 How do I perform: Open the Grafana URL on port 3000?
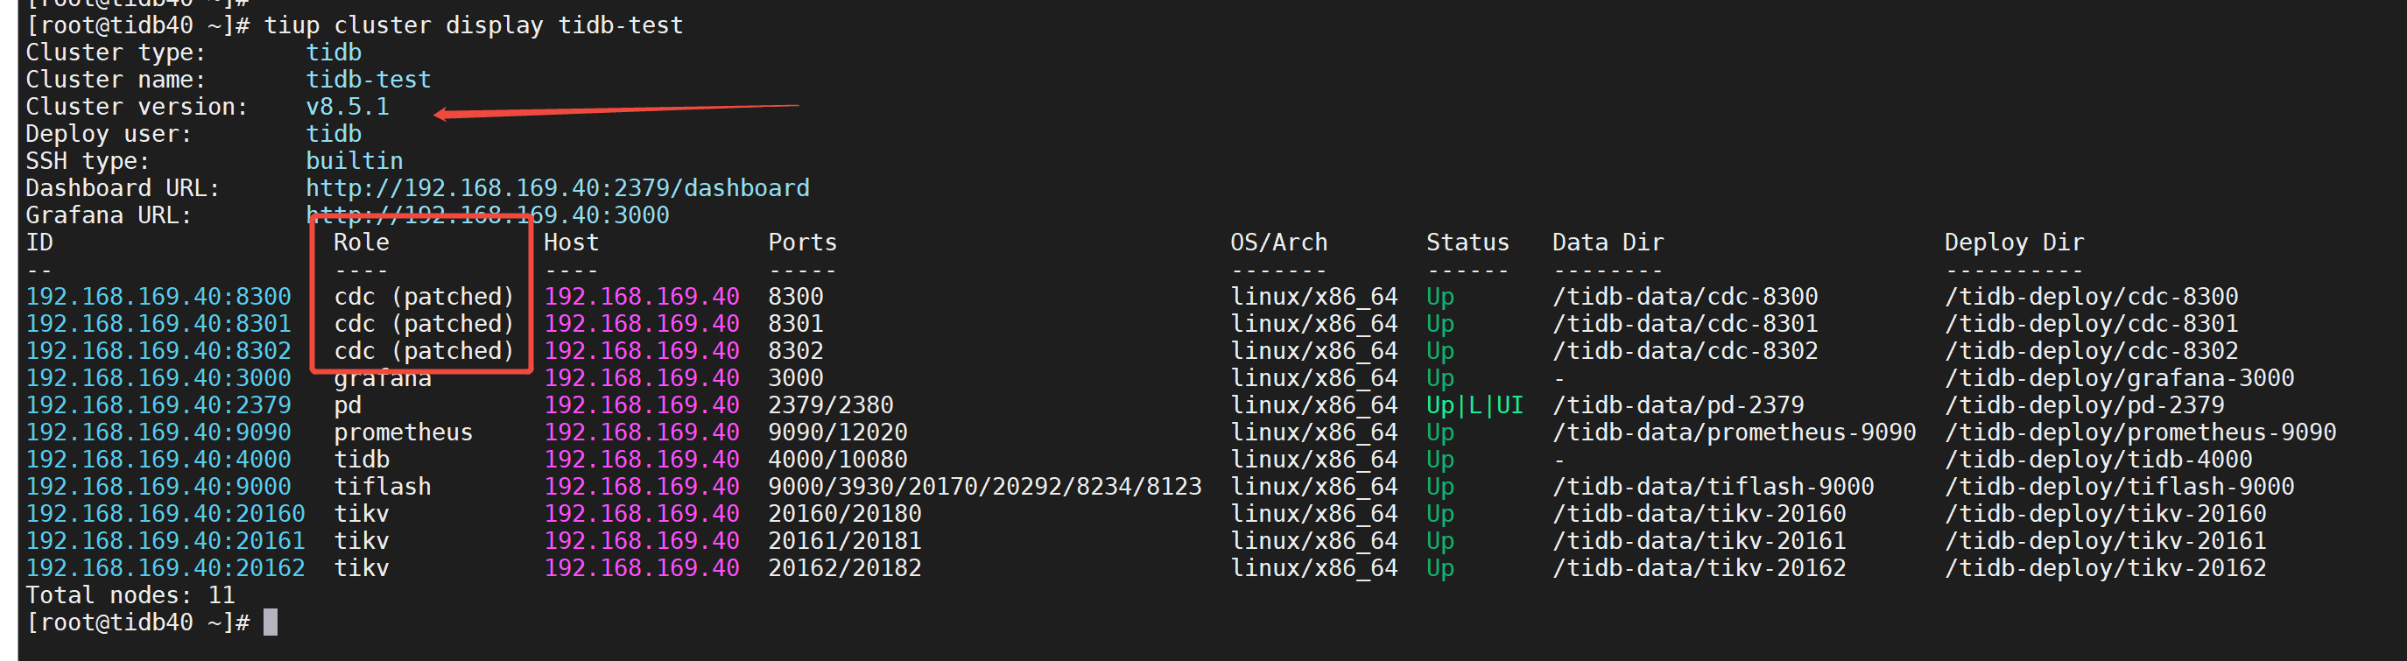(x=487, y=216)
